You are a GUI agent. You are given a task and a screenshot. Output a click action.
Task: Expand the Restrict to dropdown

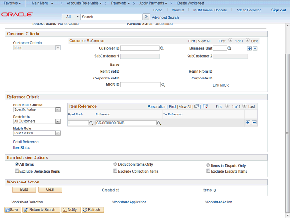36,121
